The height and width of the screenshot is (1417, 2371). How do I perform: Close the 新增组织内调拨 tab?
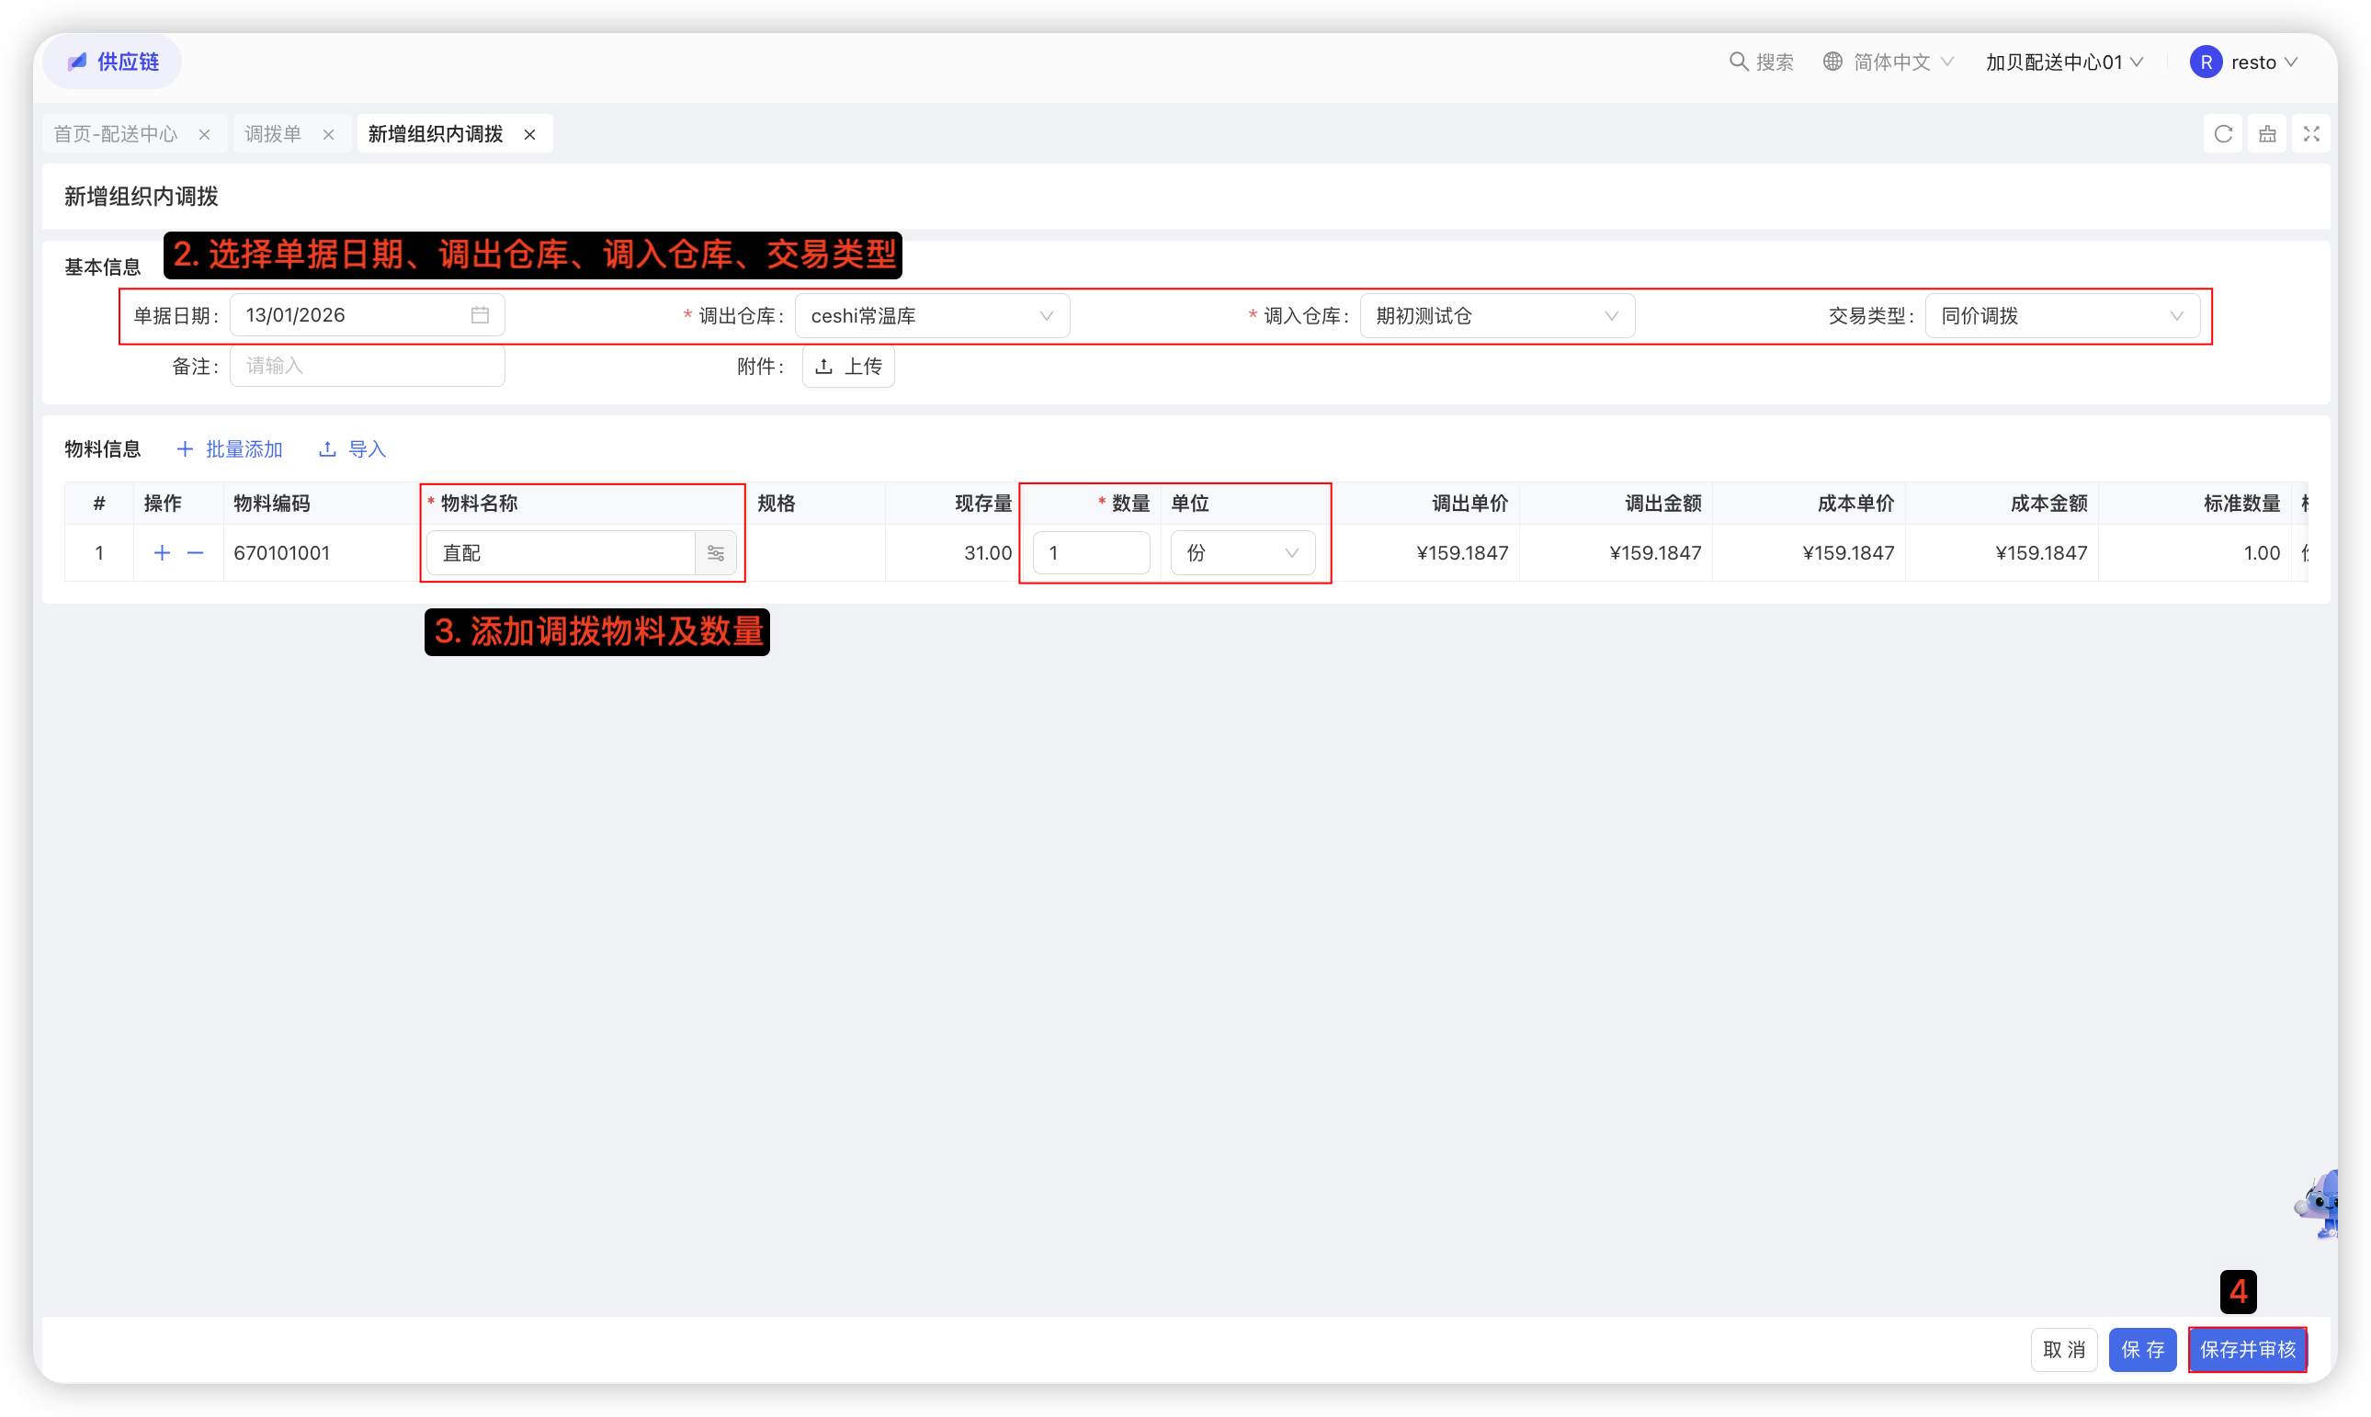(x=530, y=135)
